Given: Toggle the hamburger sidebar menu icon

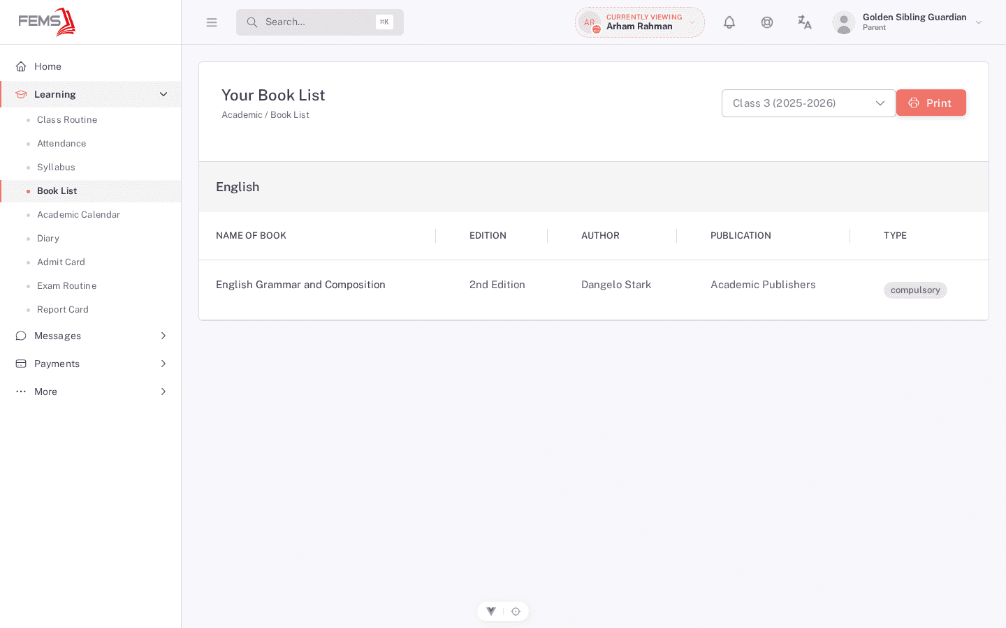Looking at the screenshot, I should pos(212,22).
